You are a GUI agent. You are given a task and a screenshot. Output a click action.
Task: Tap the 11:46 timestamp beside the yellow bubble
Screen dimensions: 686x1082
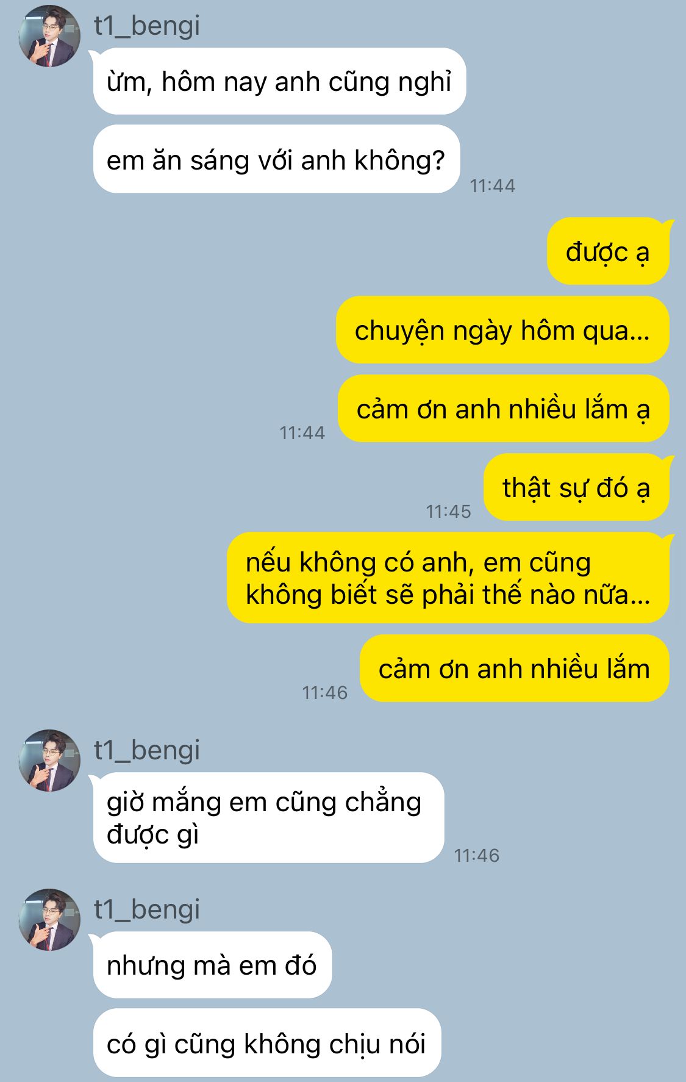coord(325,692)
